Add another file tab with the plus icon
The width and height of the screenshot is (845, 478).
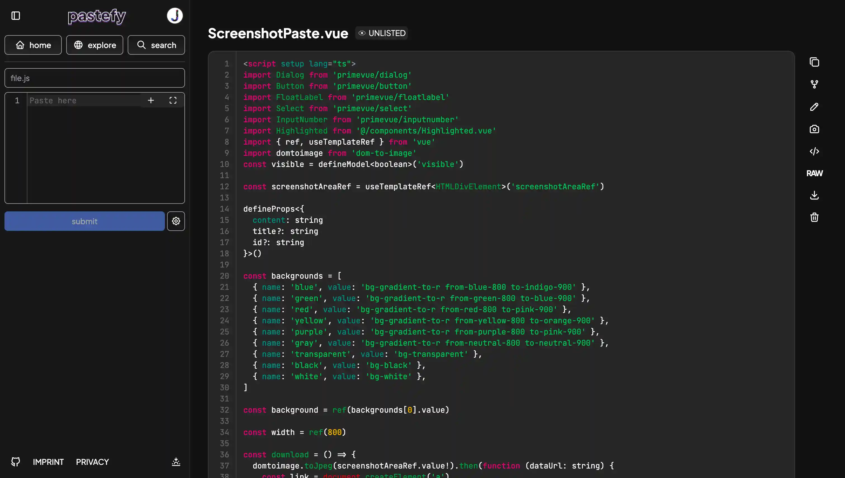point(151,101)
